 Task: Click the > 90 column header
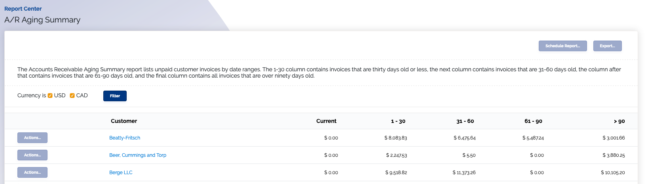tap(619, 121)
